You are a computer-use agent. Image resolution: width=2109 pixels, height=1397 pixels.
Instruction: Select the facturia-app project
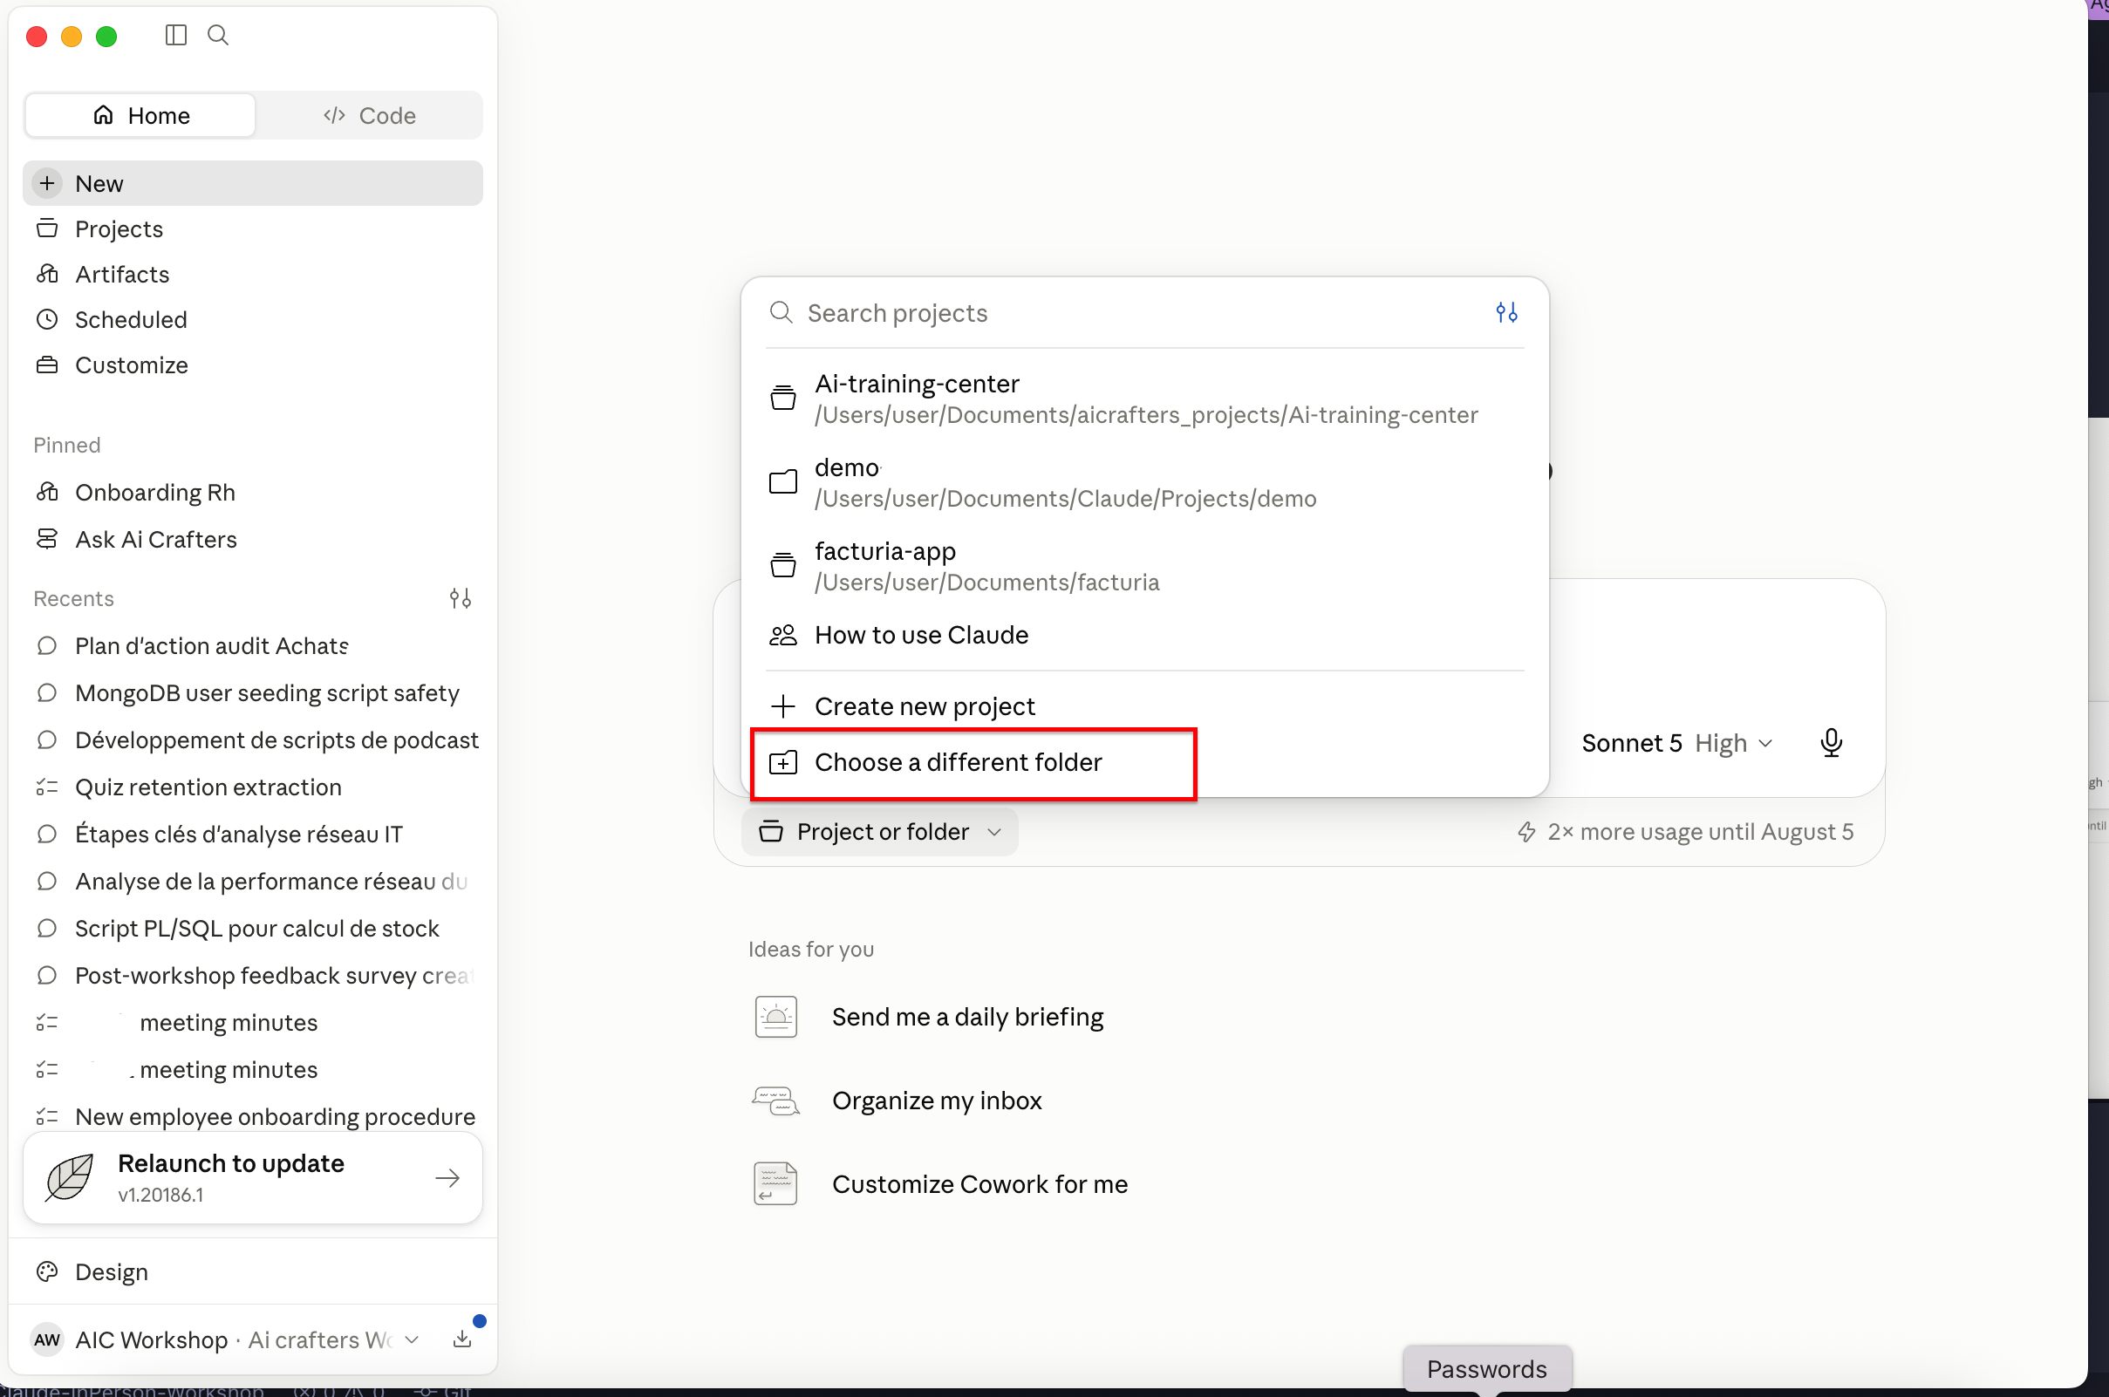1145,567
